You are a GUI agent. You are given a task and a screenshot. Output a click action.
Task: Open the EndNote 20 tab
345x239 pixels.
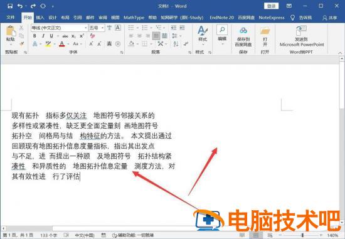click(221, 18)
